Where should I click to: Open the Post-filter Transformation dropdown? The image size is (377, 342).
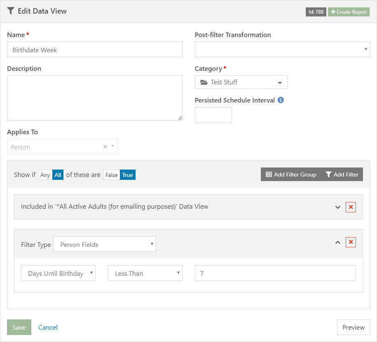[282, 49]
